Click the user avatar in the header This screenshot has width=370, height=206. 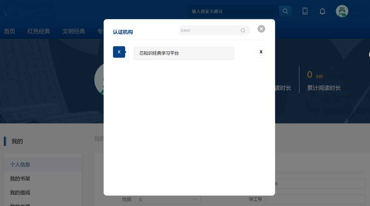(342, 11)
